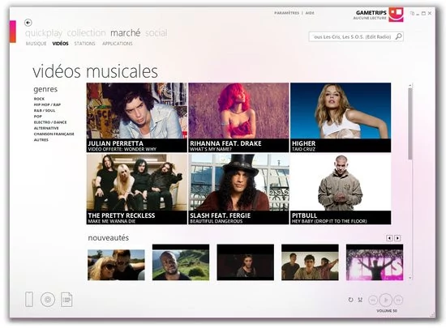Open Paramètres settings link
Viewport: 446px width, 328px height.
coord(287,13)
